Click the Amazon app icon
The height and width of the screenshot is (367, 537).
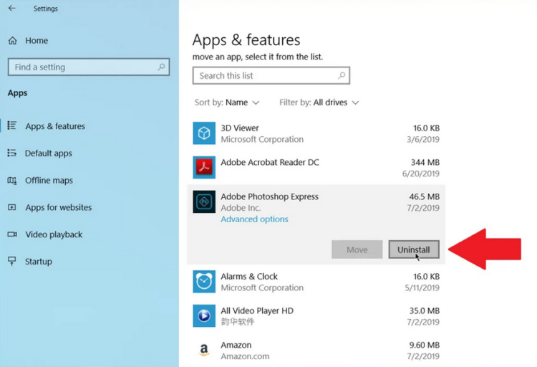pos(204,351)
